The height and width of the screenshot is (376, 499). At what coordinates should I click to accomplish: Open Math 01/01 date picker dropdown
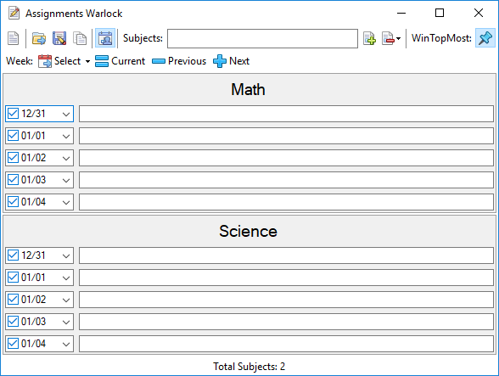66,136
